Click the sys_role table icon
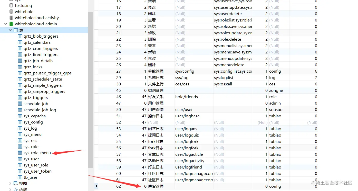 coord(20,147)
